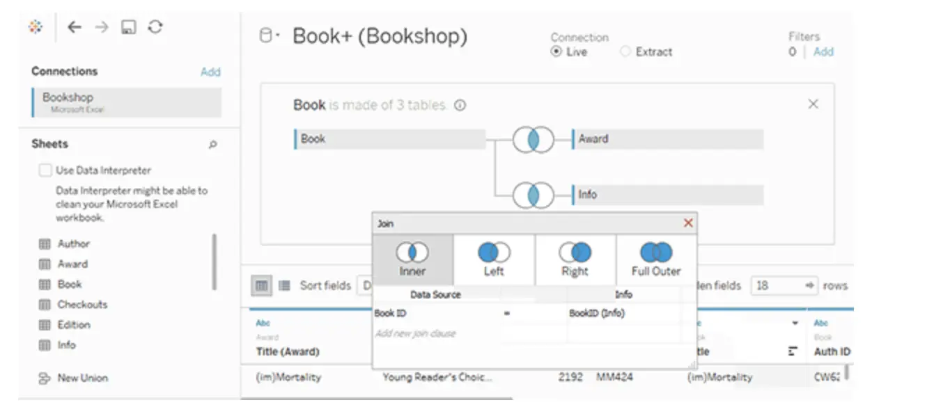Click the Sheets pane scrollbar
This screenshot has height=407, width=934.
(214, 262)
